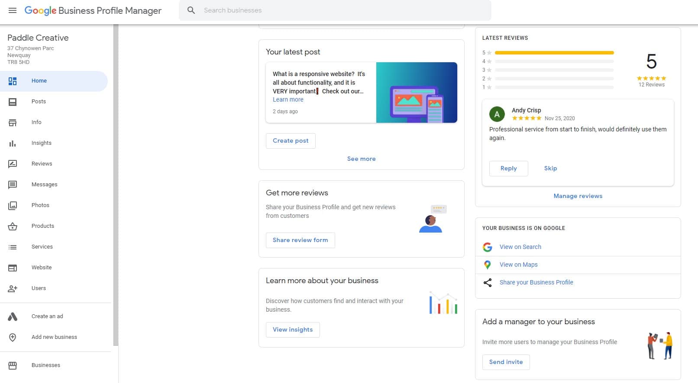Click the Add new business pin icon

tap(13, 337)
